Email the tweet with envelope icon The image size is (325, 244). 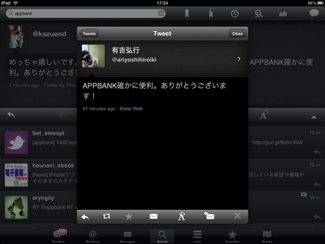point(153,217)
